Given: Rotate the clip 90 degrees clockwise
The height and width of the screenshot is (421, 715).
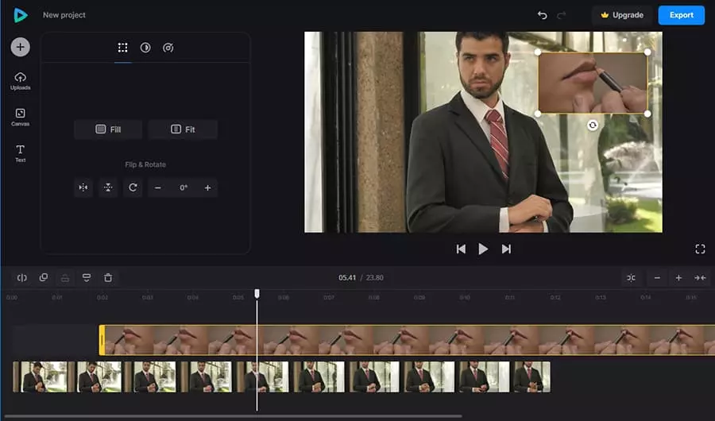Looking at the screenshot, I should (133, 187).
